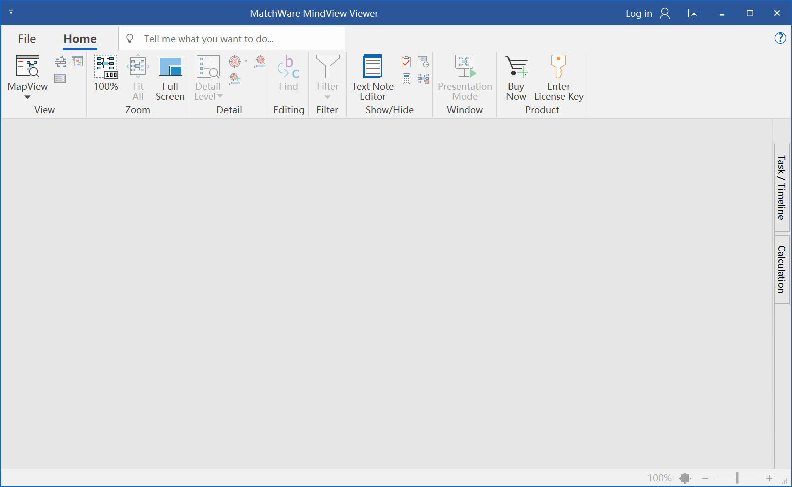Switch to the outline table view icon

(61, 78)
